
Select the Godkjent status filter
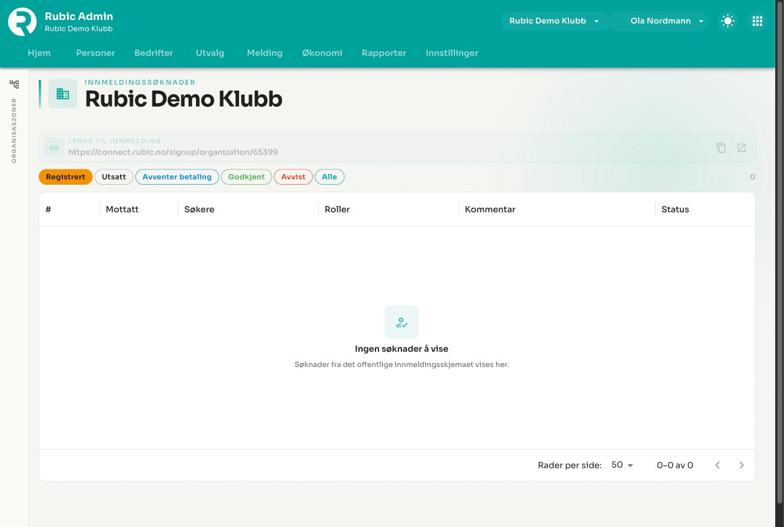(247, 177)
